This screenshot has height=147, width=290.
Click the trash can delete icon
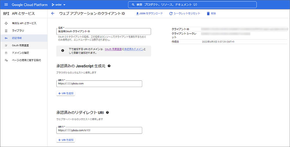[208, 14]
